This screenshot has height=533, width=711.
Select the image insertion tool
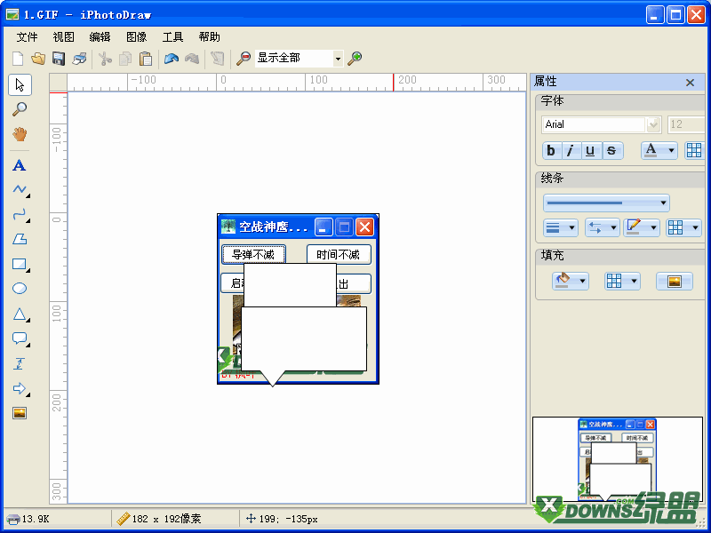(20, 411)
